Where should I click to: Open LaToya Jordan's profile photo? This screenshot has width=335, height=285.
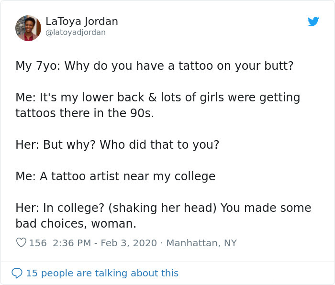(x=28, y=28)
